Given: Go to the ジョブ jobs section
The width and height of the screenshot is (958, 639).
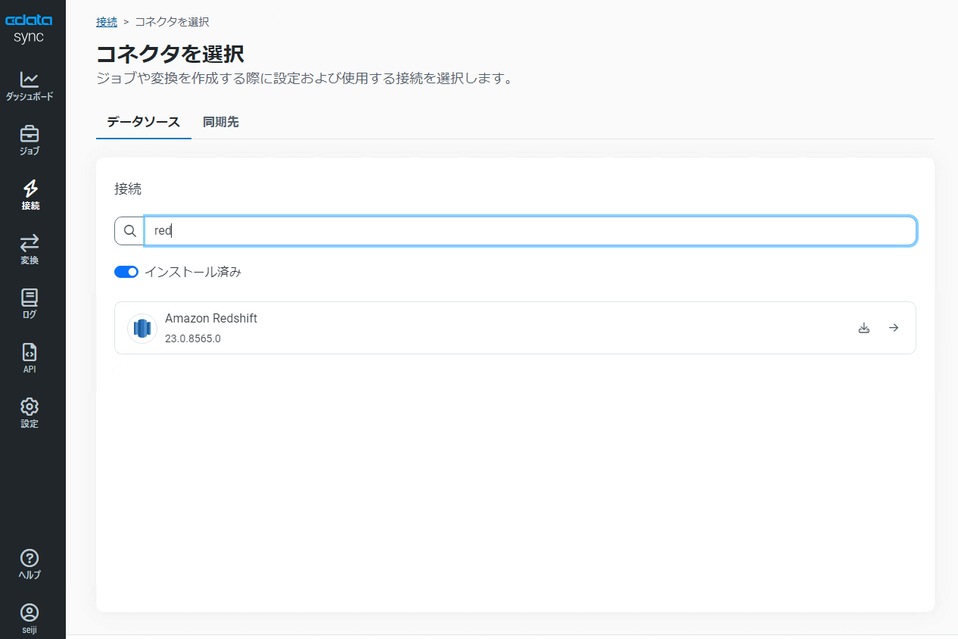Looking at the screenshot, I should click(x=30, y=141).
